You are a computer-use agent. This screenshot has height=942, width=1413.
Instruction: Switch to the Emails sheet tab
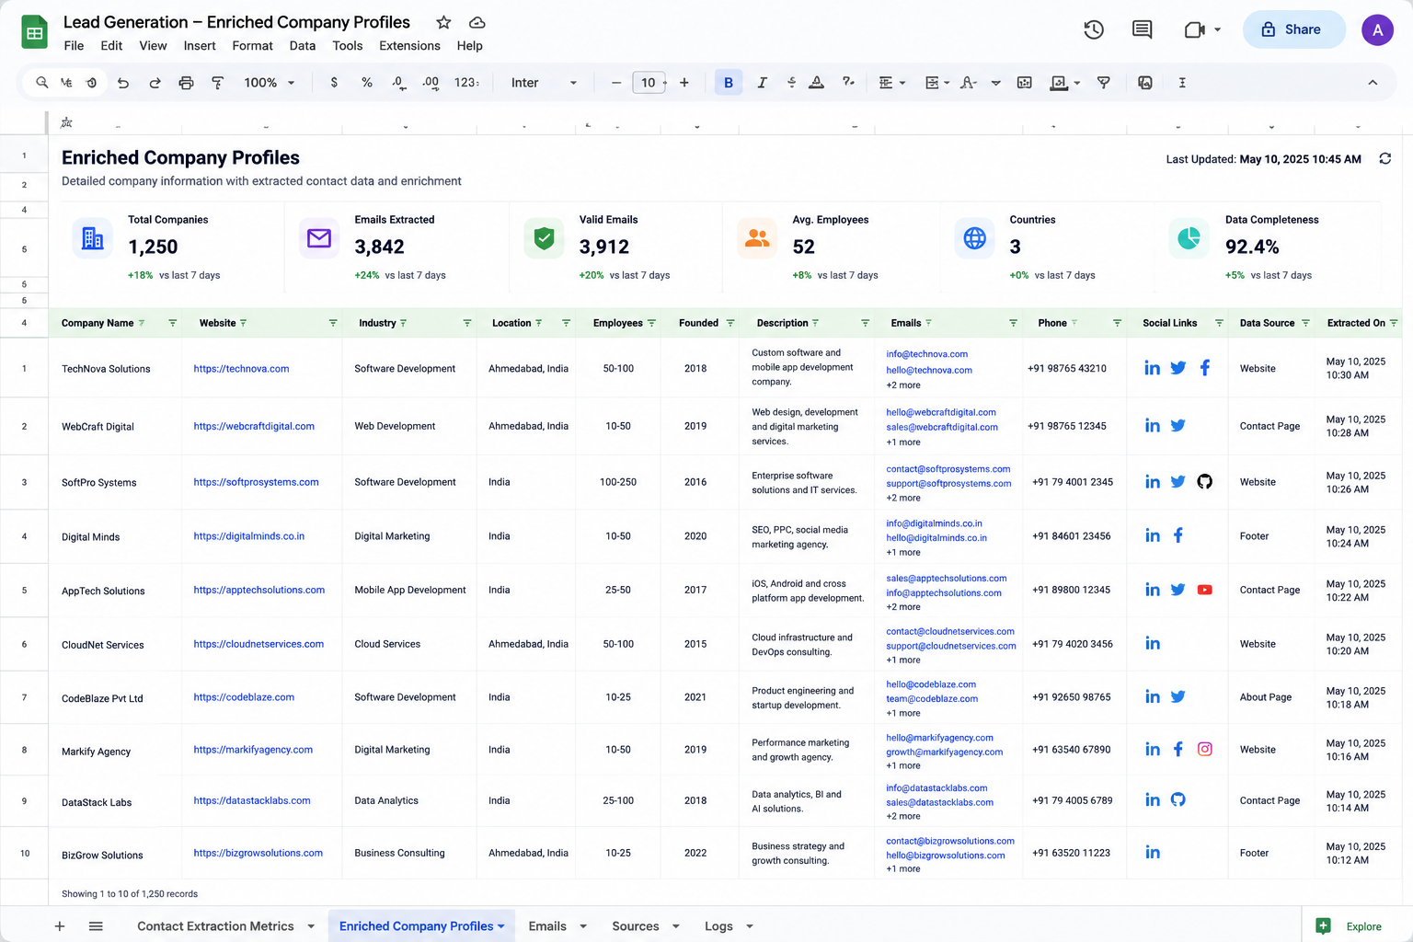coord(547,926)
